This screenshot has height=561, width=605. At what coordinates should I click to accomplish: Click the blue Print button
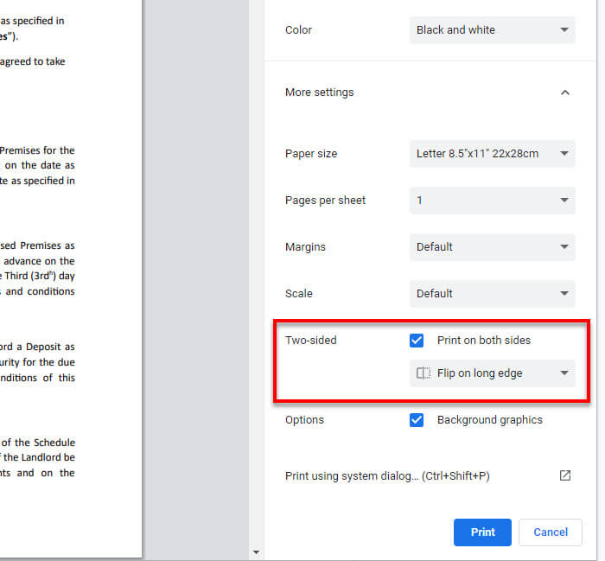point(482,532)
